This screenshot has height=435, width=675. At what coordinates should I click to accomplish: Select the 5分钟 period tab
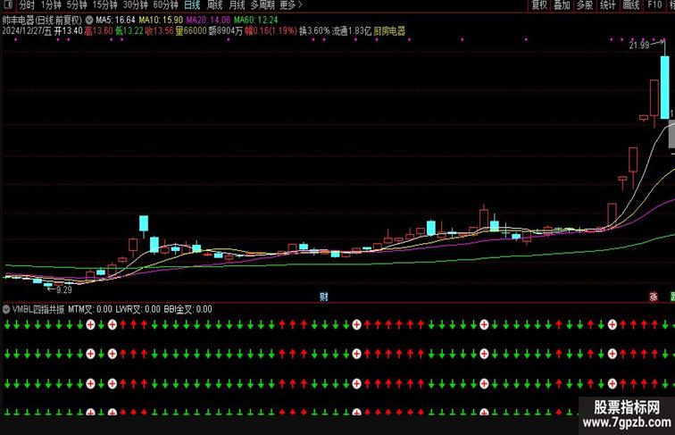coord(77,5)
